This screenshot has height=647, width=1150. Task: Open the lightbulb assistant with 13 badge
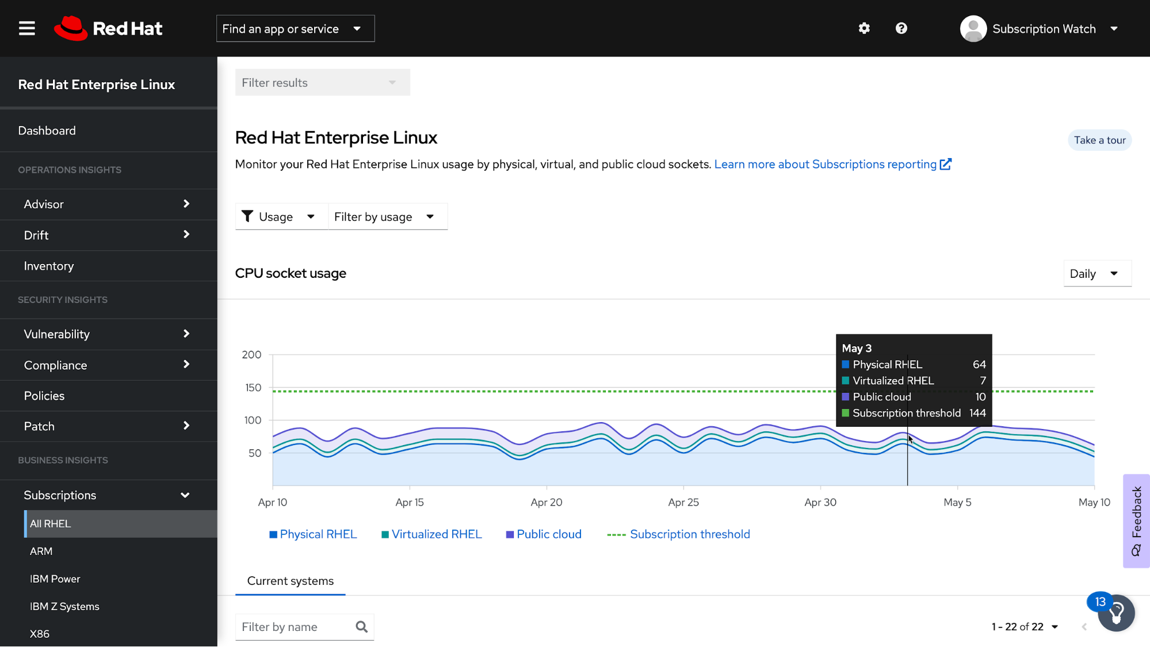(x=1115, y=613)
